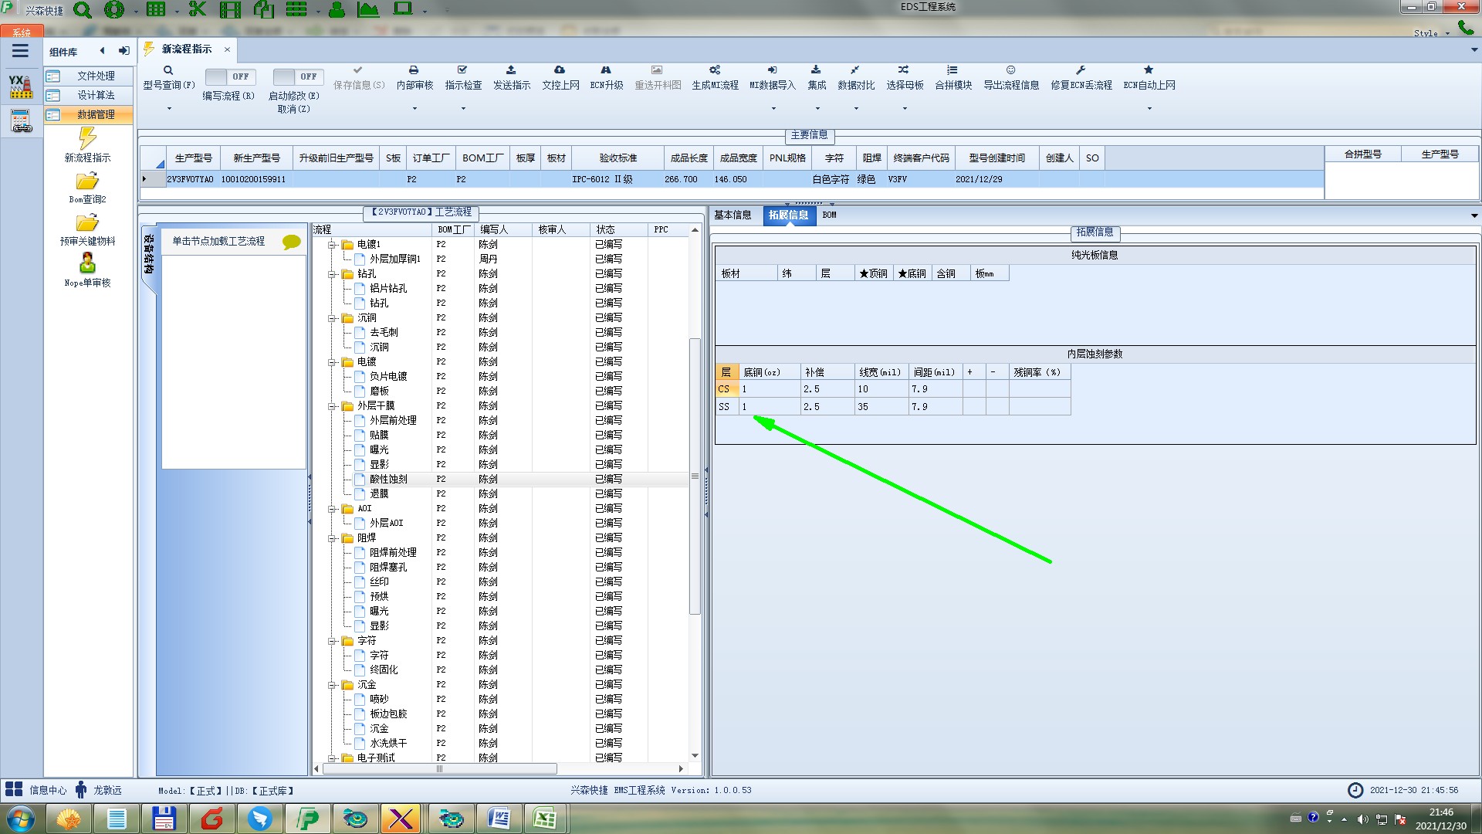Click the Nope单审核 person icon
The width and height of the screenshot is (1482, 834).
pos(87,264)
